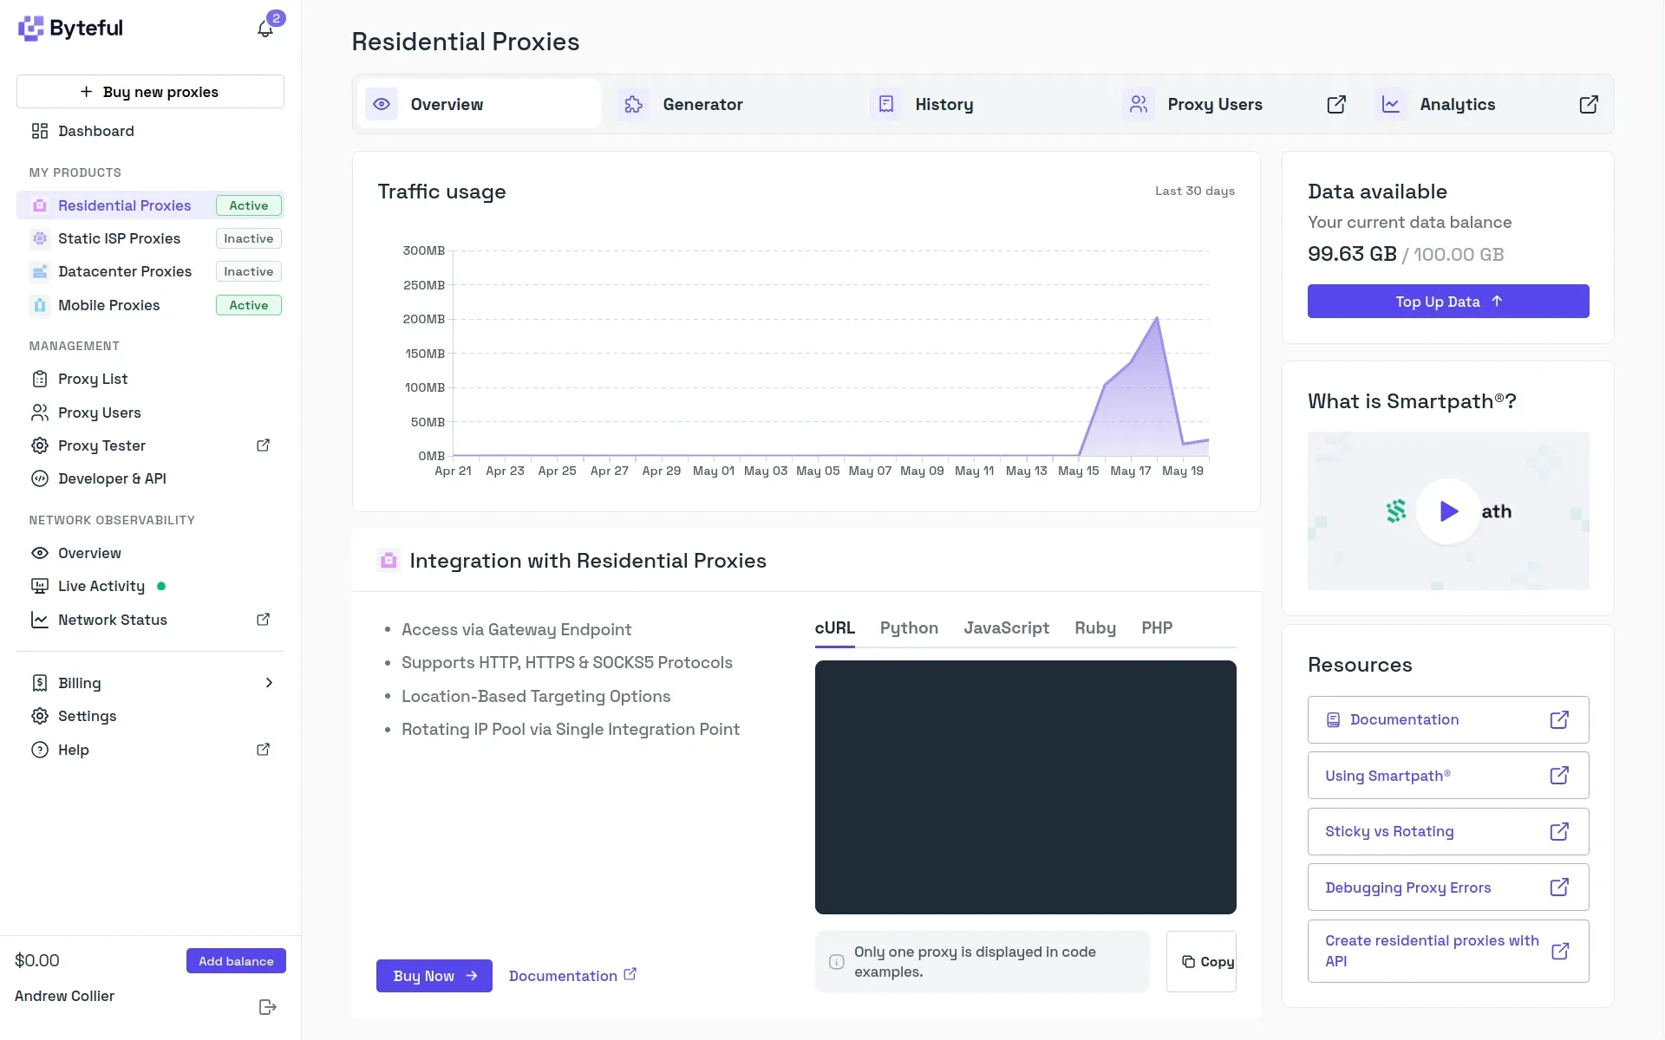
Task: Click the Network Status chart icon
Action: click(x=40, y=620)
